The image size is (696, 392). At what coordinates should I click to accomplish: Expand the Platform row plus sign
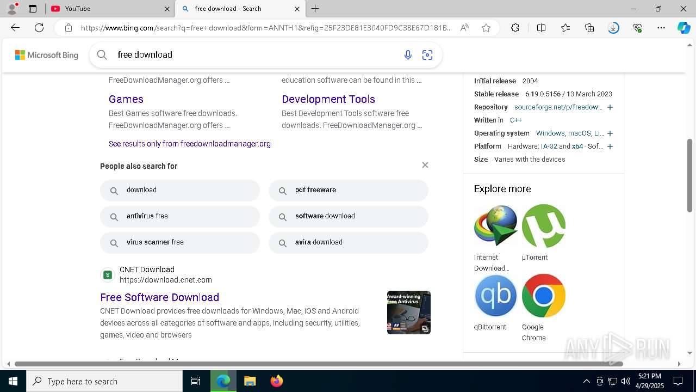click(610, 146)
